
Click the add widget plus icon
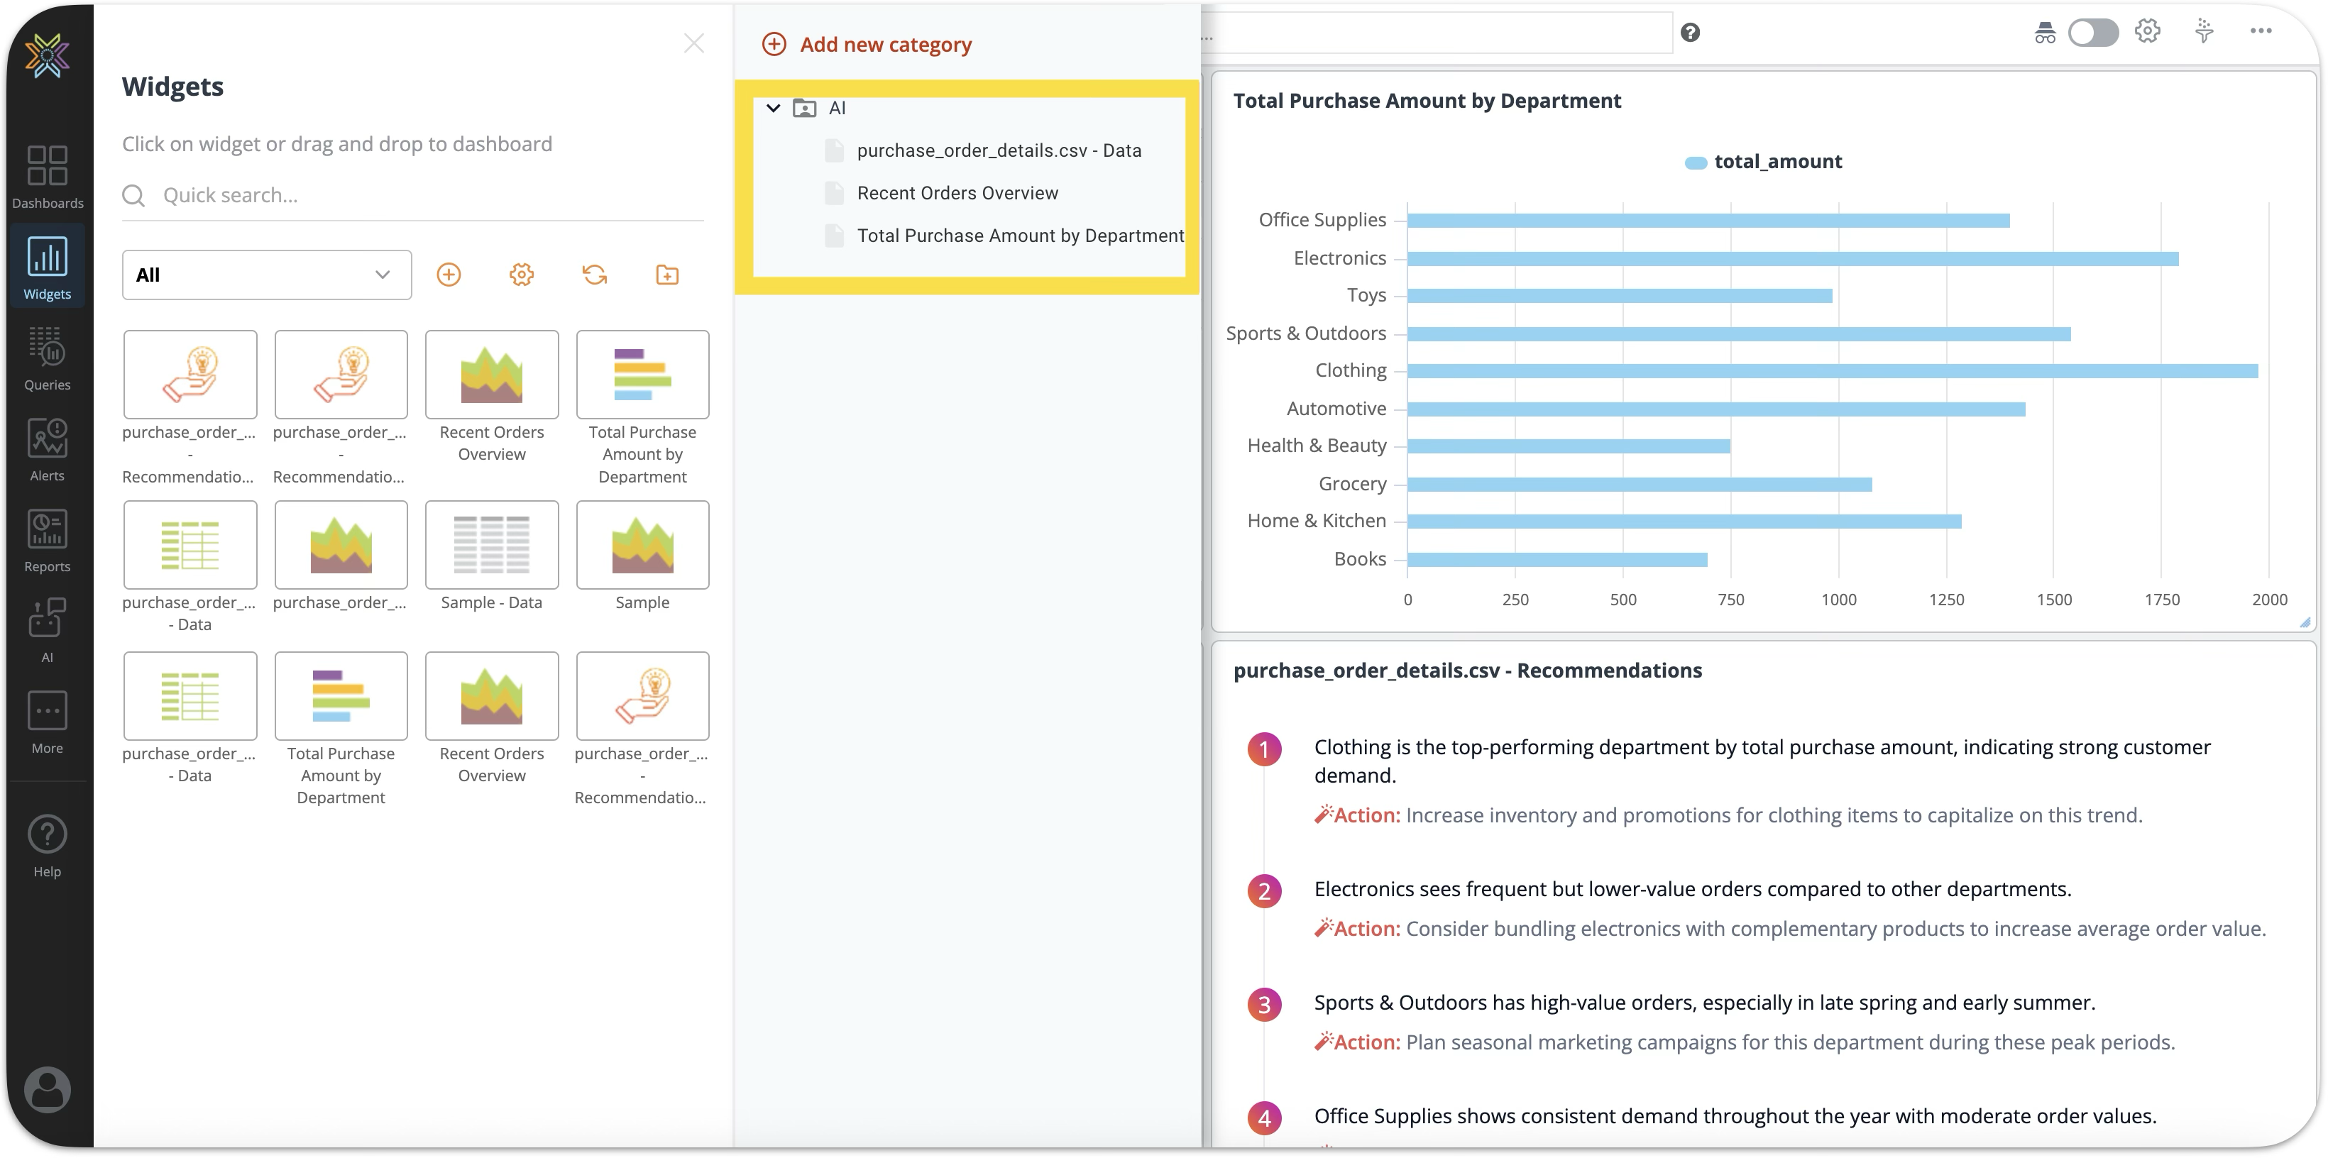pos(449,275)
